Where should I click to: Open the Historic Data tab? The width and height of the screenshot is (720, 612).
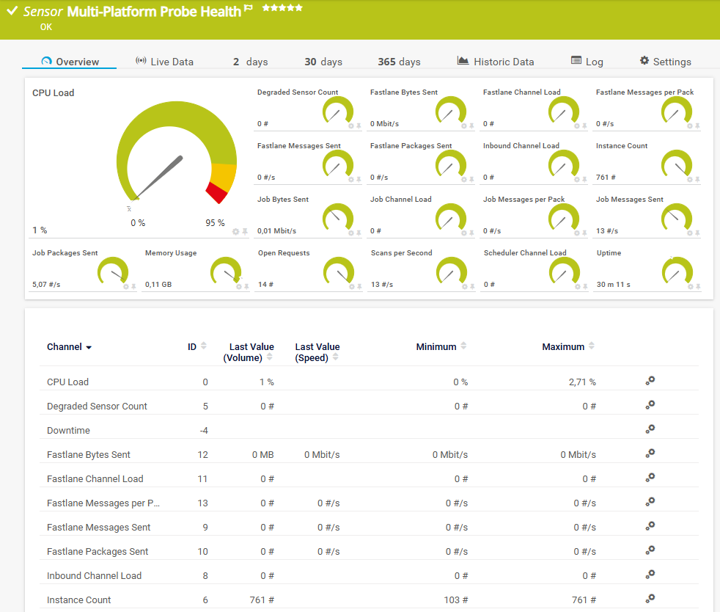tap(496, 62)
